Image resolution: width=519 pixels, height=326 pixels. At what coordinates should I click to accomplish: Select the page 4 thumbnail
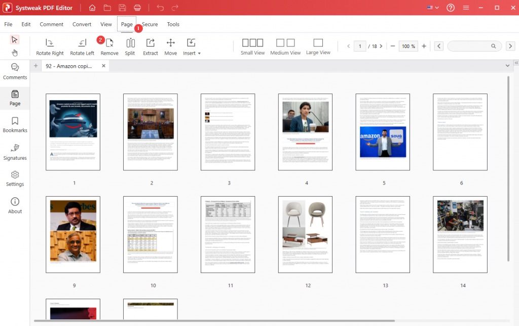point(305,132)
